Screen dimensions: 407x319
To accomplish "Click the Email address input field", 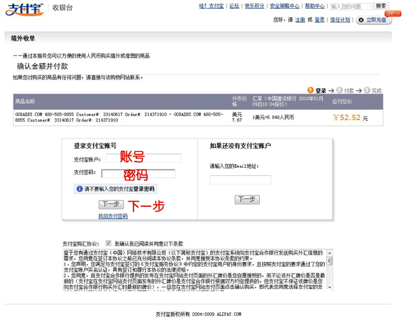I will [239, 180].
